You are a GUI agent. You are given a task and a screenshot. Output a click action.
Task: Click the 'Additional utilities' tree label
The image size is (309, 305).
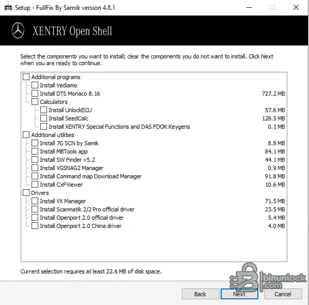[x=53, y=135]
